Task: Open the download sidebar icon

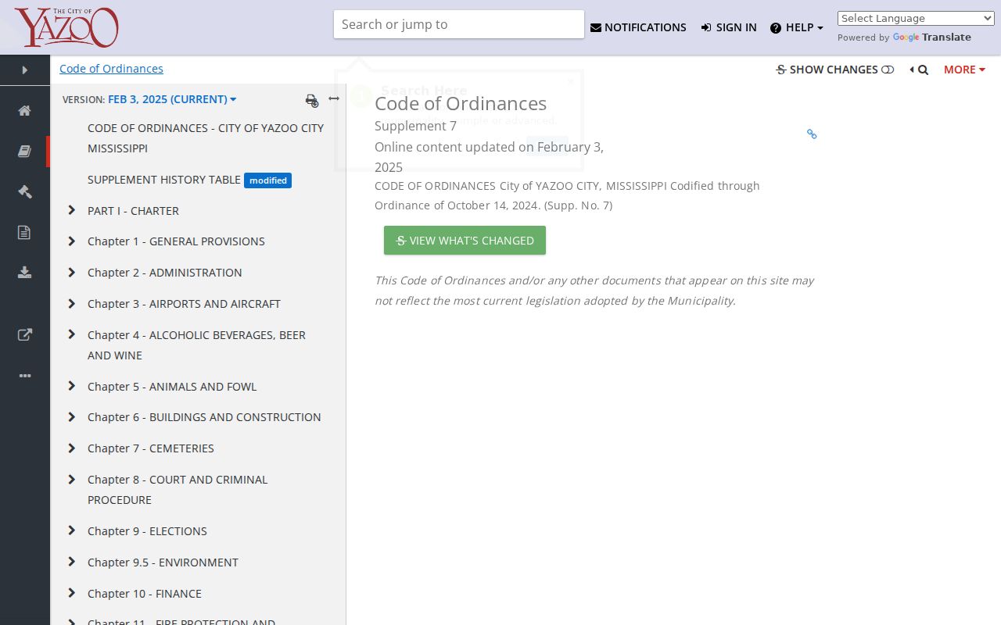Action: (x=25, y=272)
